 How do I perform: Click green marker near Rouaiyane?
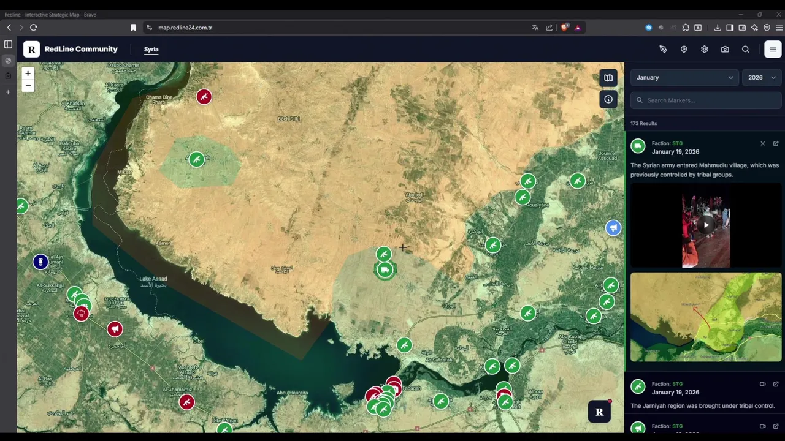[523, 197]
